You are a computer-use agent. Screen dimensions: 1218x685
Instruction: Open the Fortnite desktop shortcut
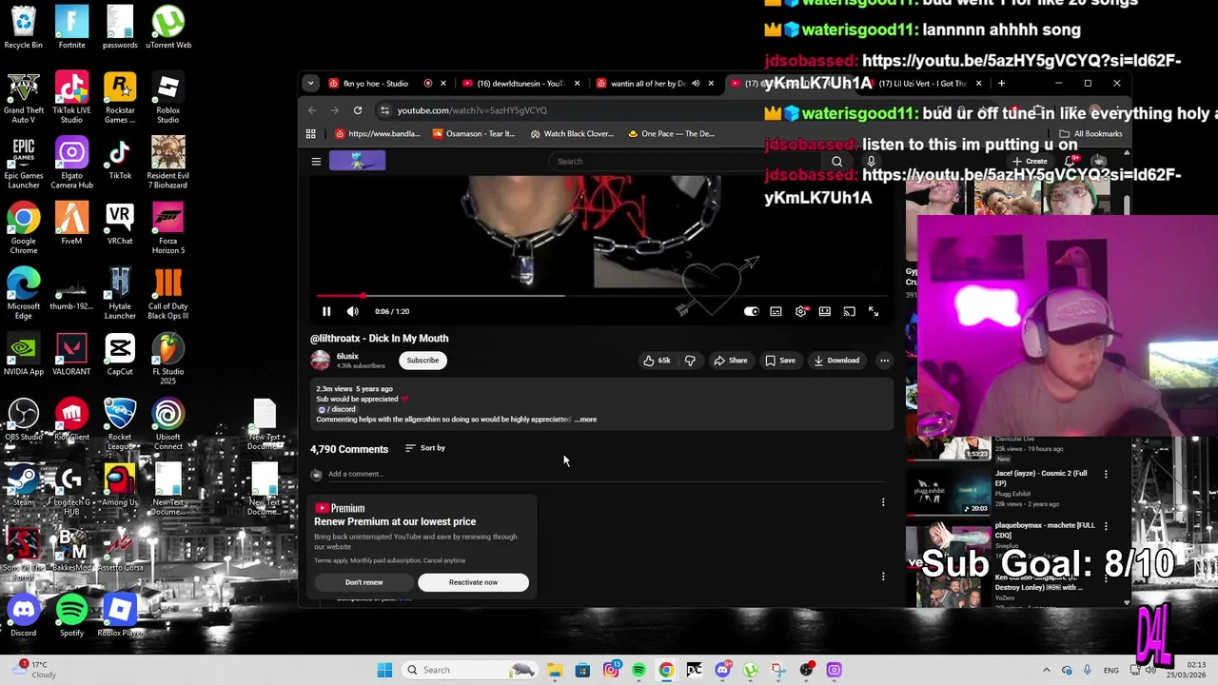pyautogui.click(x=71, y=28)
